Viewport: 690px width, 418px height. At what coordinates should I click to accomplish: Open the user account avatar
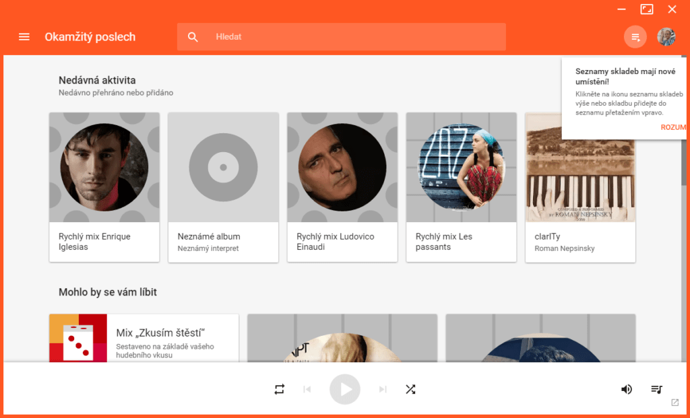coord(666,37)
